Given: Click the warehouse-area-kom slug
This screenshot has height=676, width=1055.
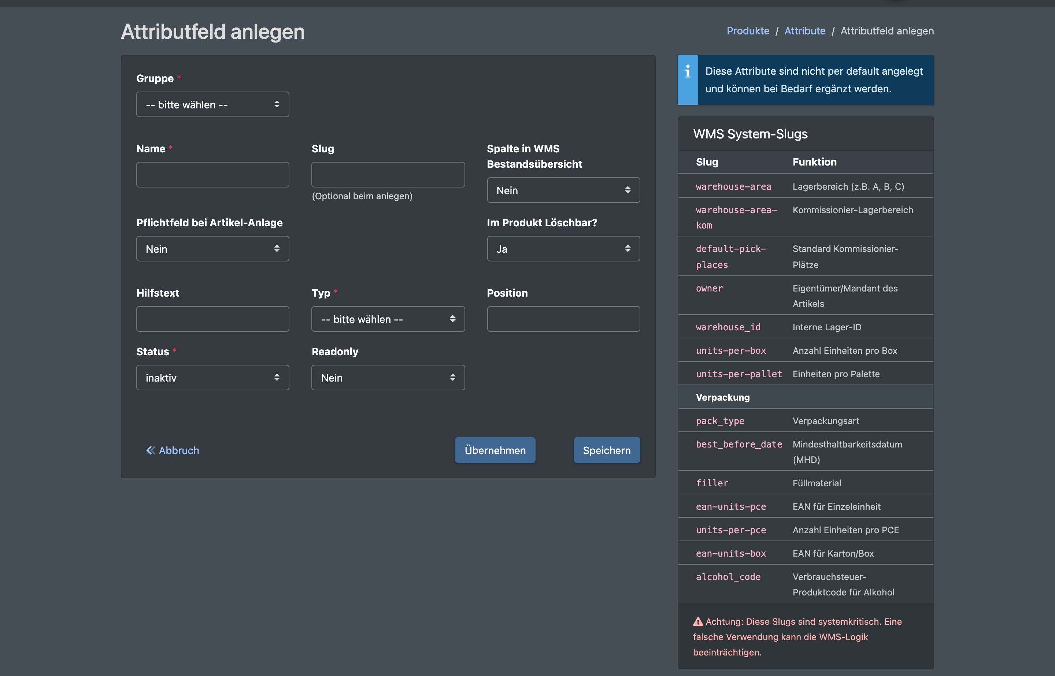Looking at the screenshot, I should pyautogui.click(x=736, y=218).
